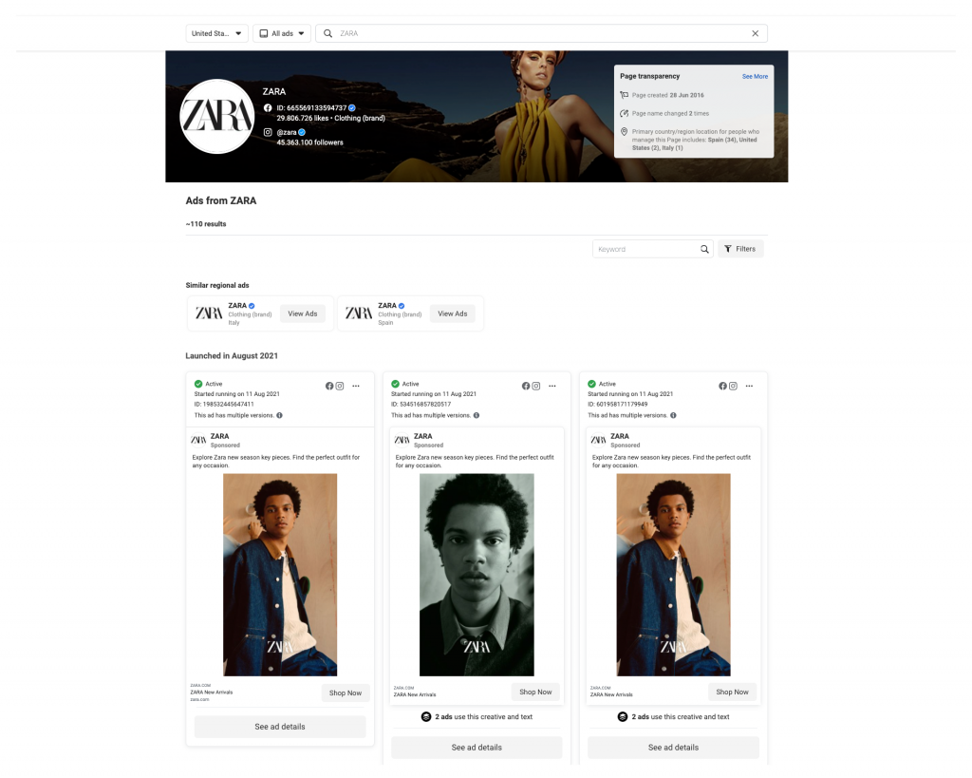Open the more options menu on ad 198532445647411
The height and width of the screenshot is (778, 972).
click(356, 386)
